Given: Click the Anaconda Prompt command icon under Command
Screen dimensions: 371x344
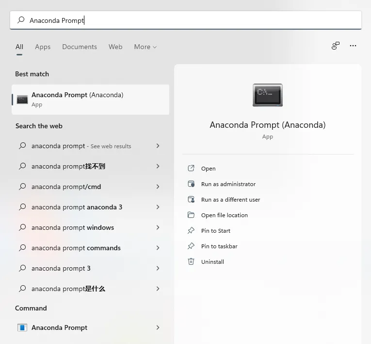Looking at the screenshot, I should click(22, 327).
